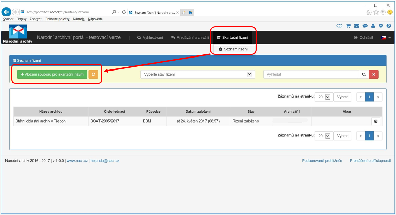The width and height of the screenshot is (396, 215).
Task: Open Prohlášení o přístupnosti link
Action: coord(370,161)
